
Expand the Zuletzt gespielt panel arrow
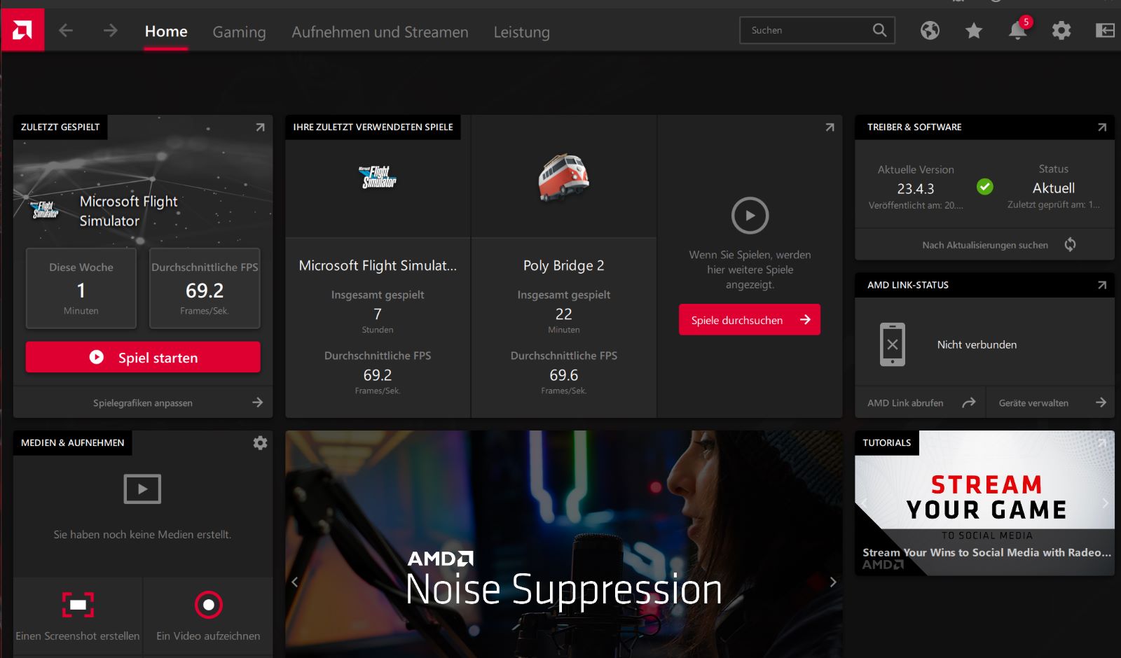260,127
